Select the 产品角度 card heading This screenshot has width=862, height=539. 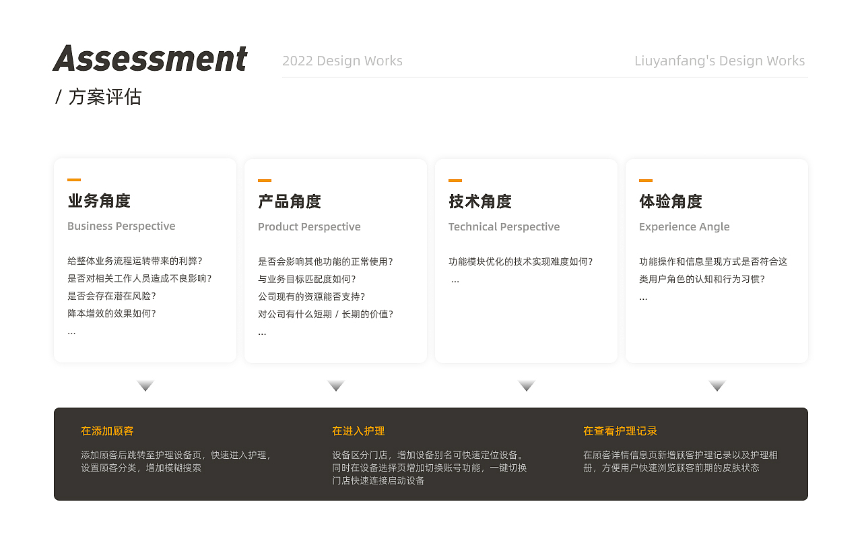(x=290, y=201)
